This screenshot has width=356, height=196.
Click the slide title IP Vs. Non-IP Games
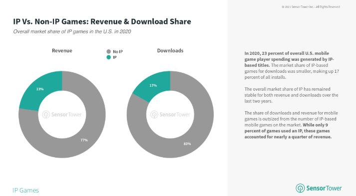pyautogui.click(x=102, y=21)
